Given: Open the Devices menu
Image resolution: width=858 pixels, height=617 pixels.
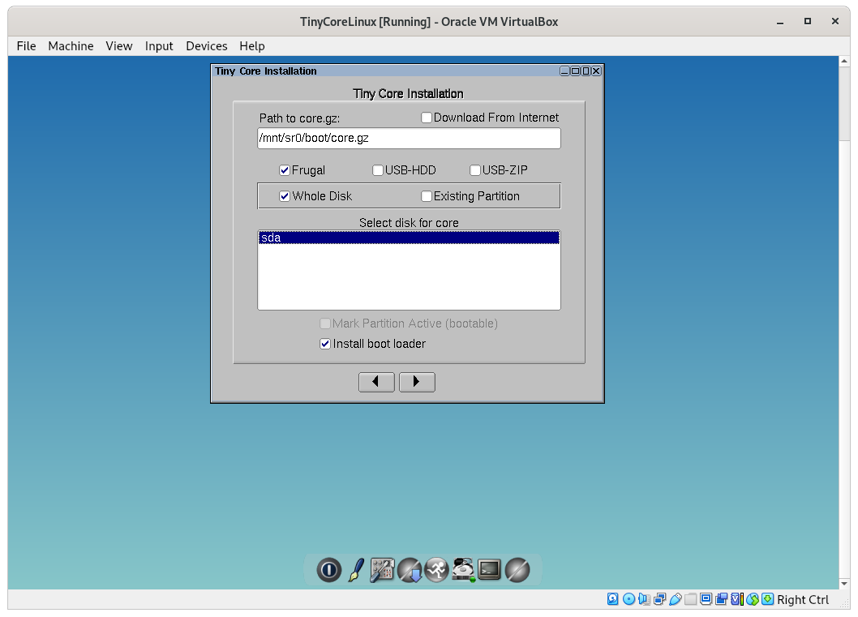Looking at the screenshot, I should click(206, 46).
